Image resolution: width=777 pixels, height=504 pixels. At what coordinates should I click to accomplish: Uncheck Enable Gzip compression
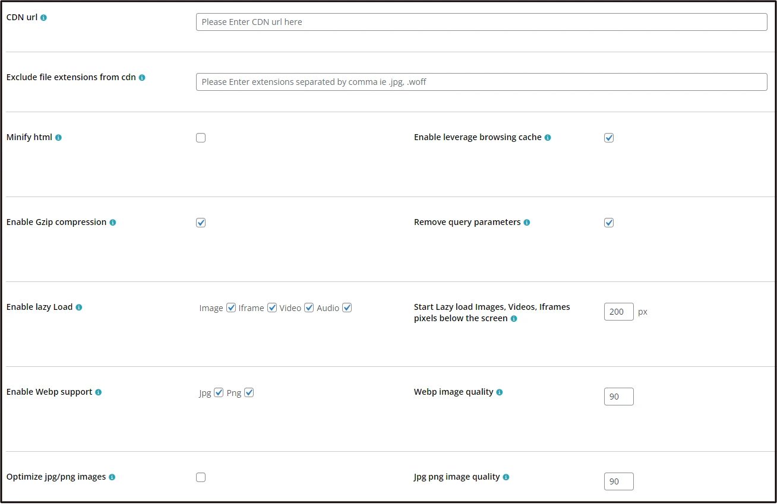201,223
